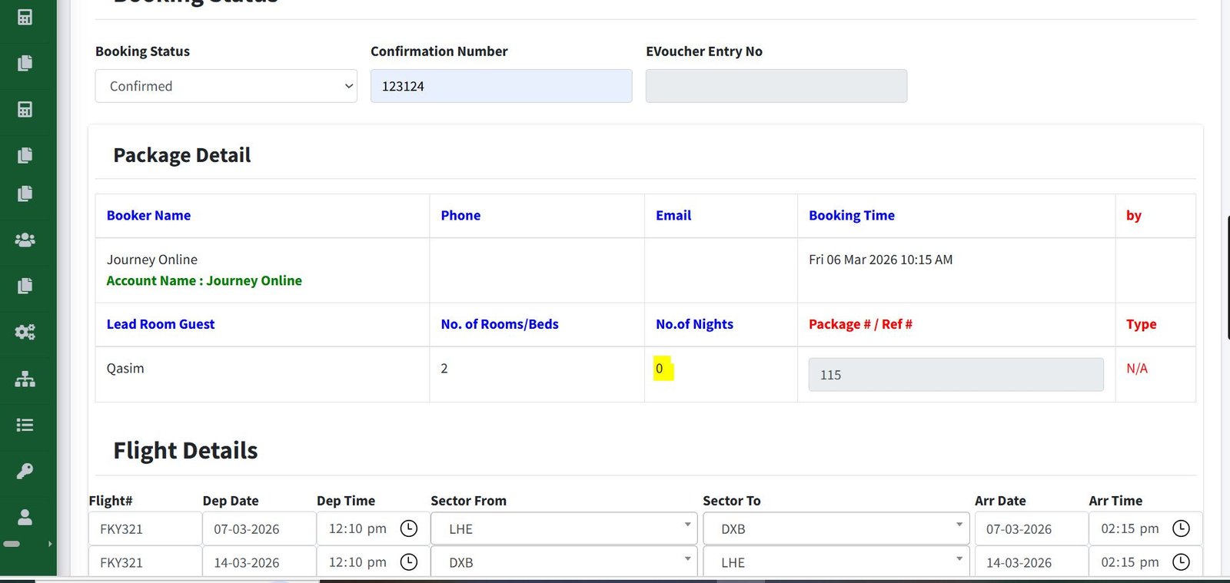Click the list icon in sidebar
The image size is (1230, 583).
25,425
